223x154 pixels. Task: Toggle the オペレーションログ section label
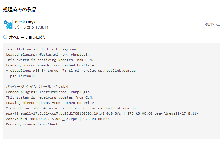(x=27, y=37)
